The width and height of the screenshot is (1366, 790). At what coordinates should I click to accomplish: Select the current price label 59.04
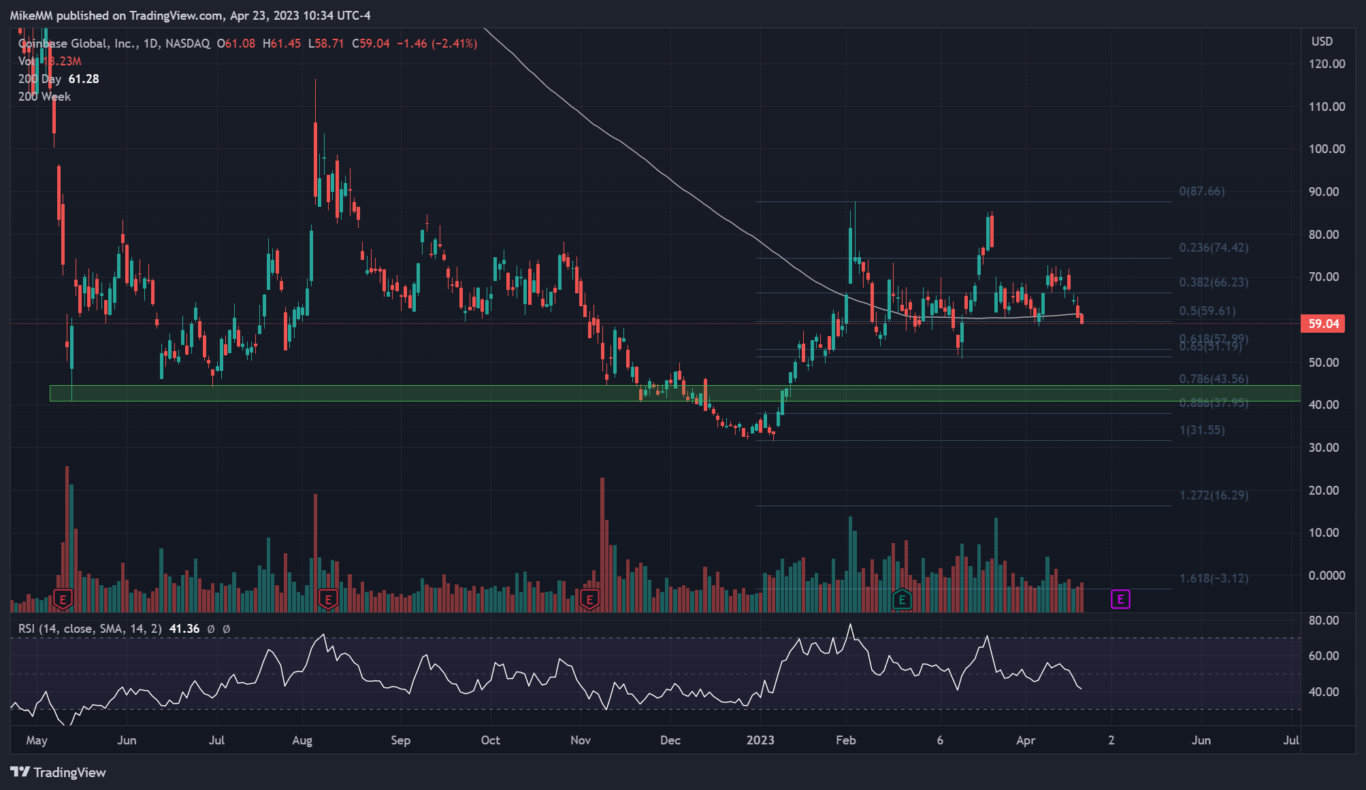click(1323, 324)
